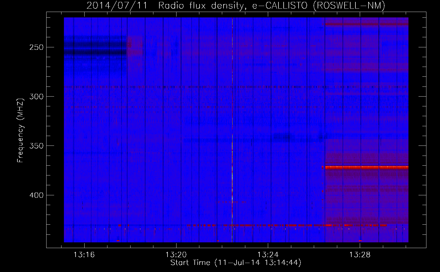Click the 300 frequency tick label
The height and width of the screenshot is (272, 440).
pos(36,97)
